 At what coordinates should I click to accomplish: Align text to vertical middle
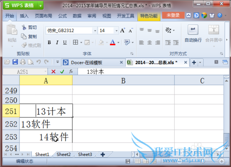point(149,30)
